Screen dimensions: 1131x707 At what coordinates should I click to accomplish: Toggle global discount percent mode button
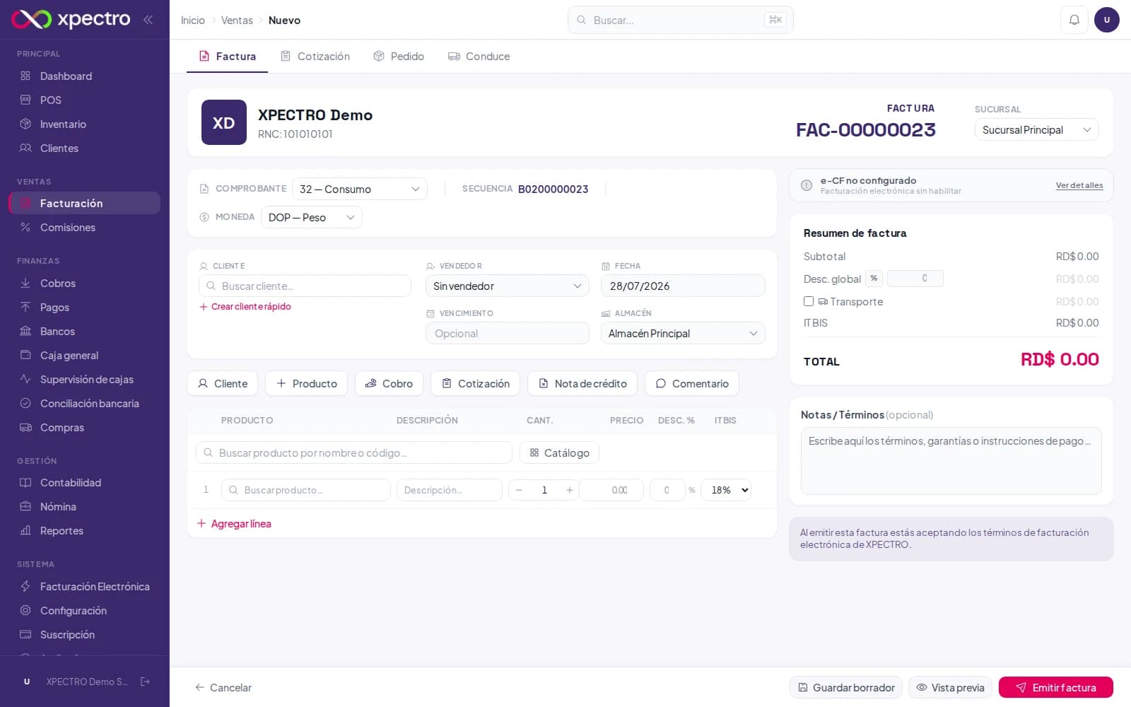click(x=874, y=279)
